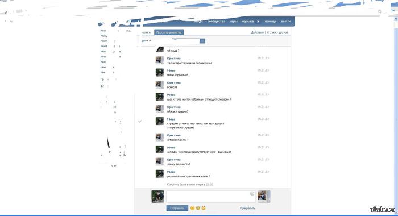Image resolution: width=398 pixels, height=216 pixels.
Task: Bookmark this page with the star icon
Action: [379, 11]
